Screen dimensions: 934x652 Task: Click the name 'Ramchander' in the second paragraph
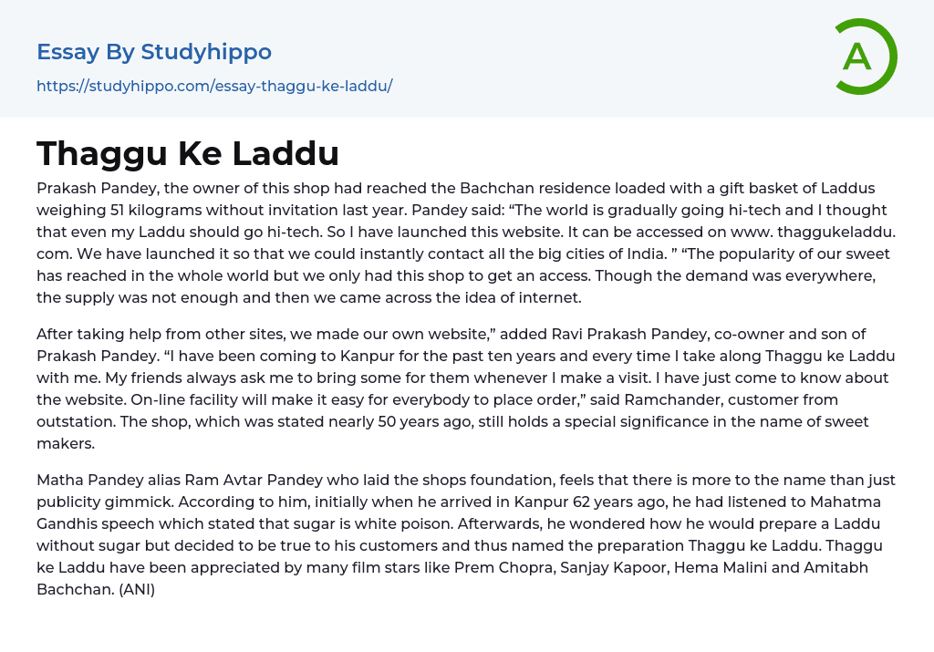[x=651, y=399]
